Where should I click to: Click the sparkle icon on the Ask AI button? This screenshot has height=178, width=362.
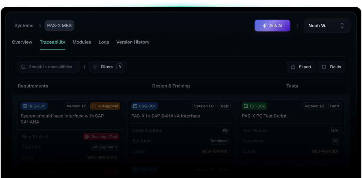point(264,25)
